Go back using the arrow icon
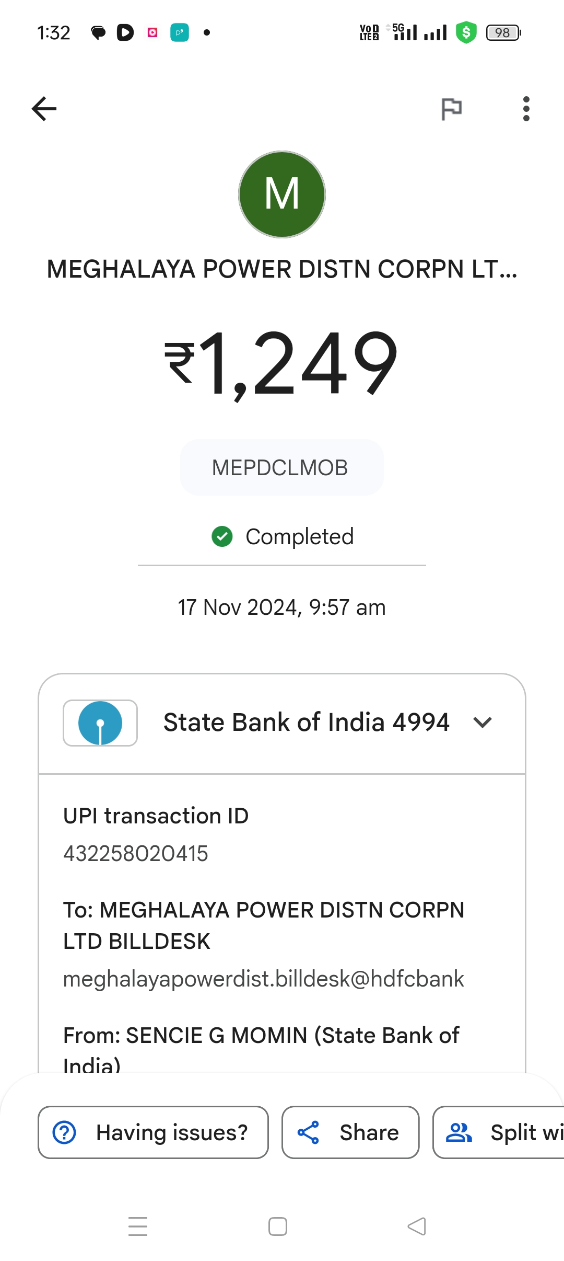This screenshot has height=1261, width=564. (x=44, y=109)
